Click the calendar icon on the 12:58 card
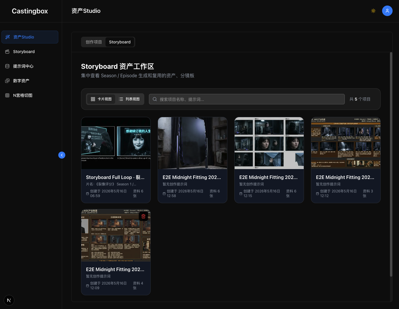 164,194
